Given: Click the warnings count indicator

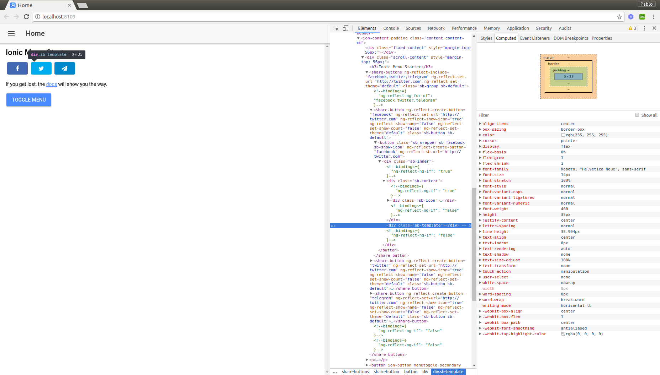Looking at the screenshot, I should tap(632, 28).
